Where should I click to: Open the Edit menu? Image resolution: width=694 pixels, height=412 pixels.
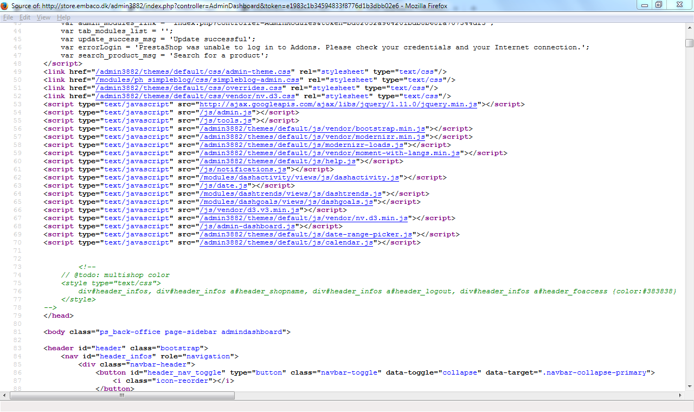click(x=25, y=17)
